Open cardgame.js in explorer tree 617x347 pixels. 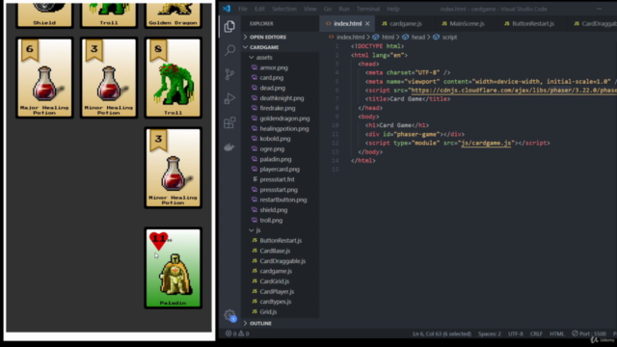(276, 271)
